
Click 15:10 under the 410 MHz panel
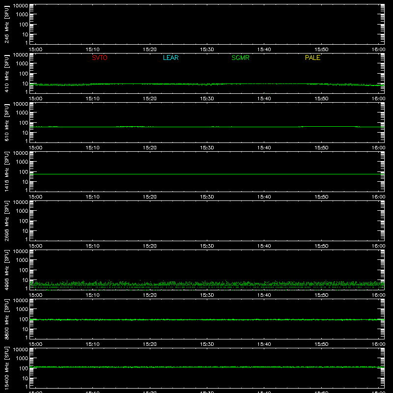pos(92,99)
